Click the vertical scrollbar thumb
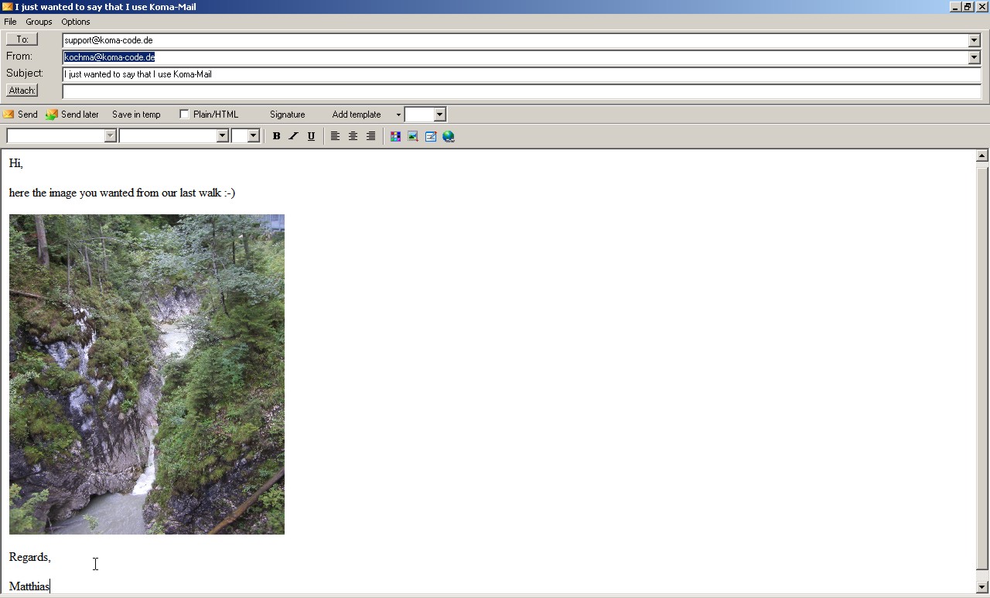Image resolution: width=990 pixels, height=598 pixels. coord(981,367)
